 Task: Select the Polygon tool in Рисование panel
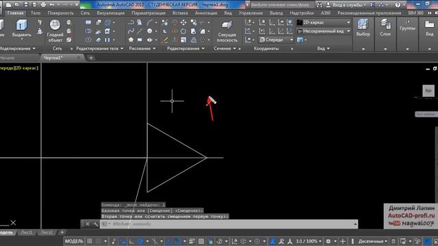click(x=131, y=40)
